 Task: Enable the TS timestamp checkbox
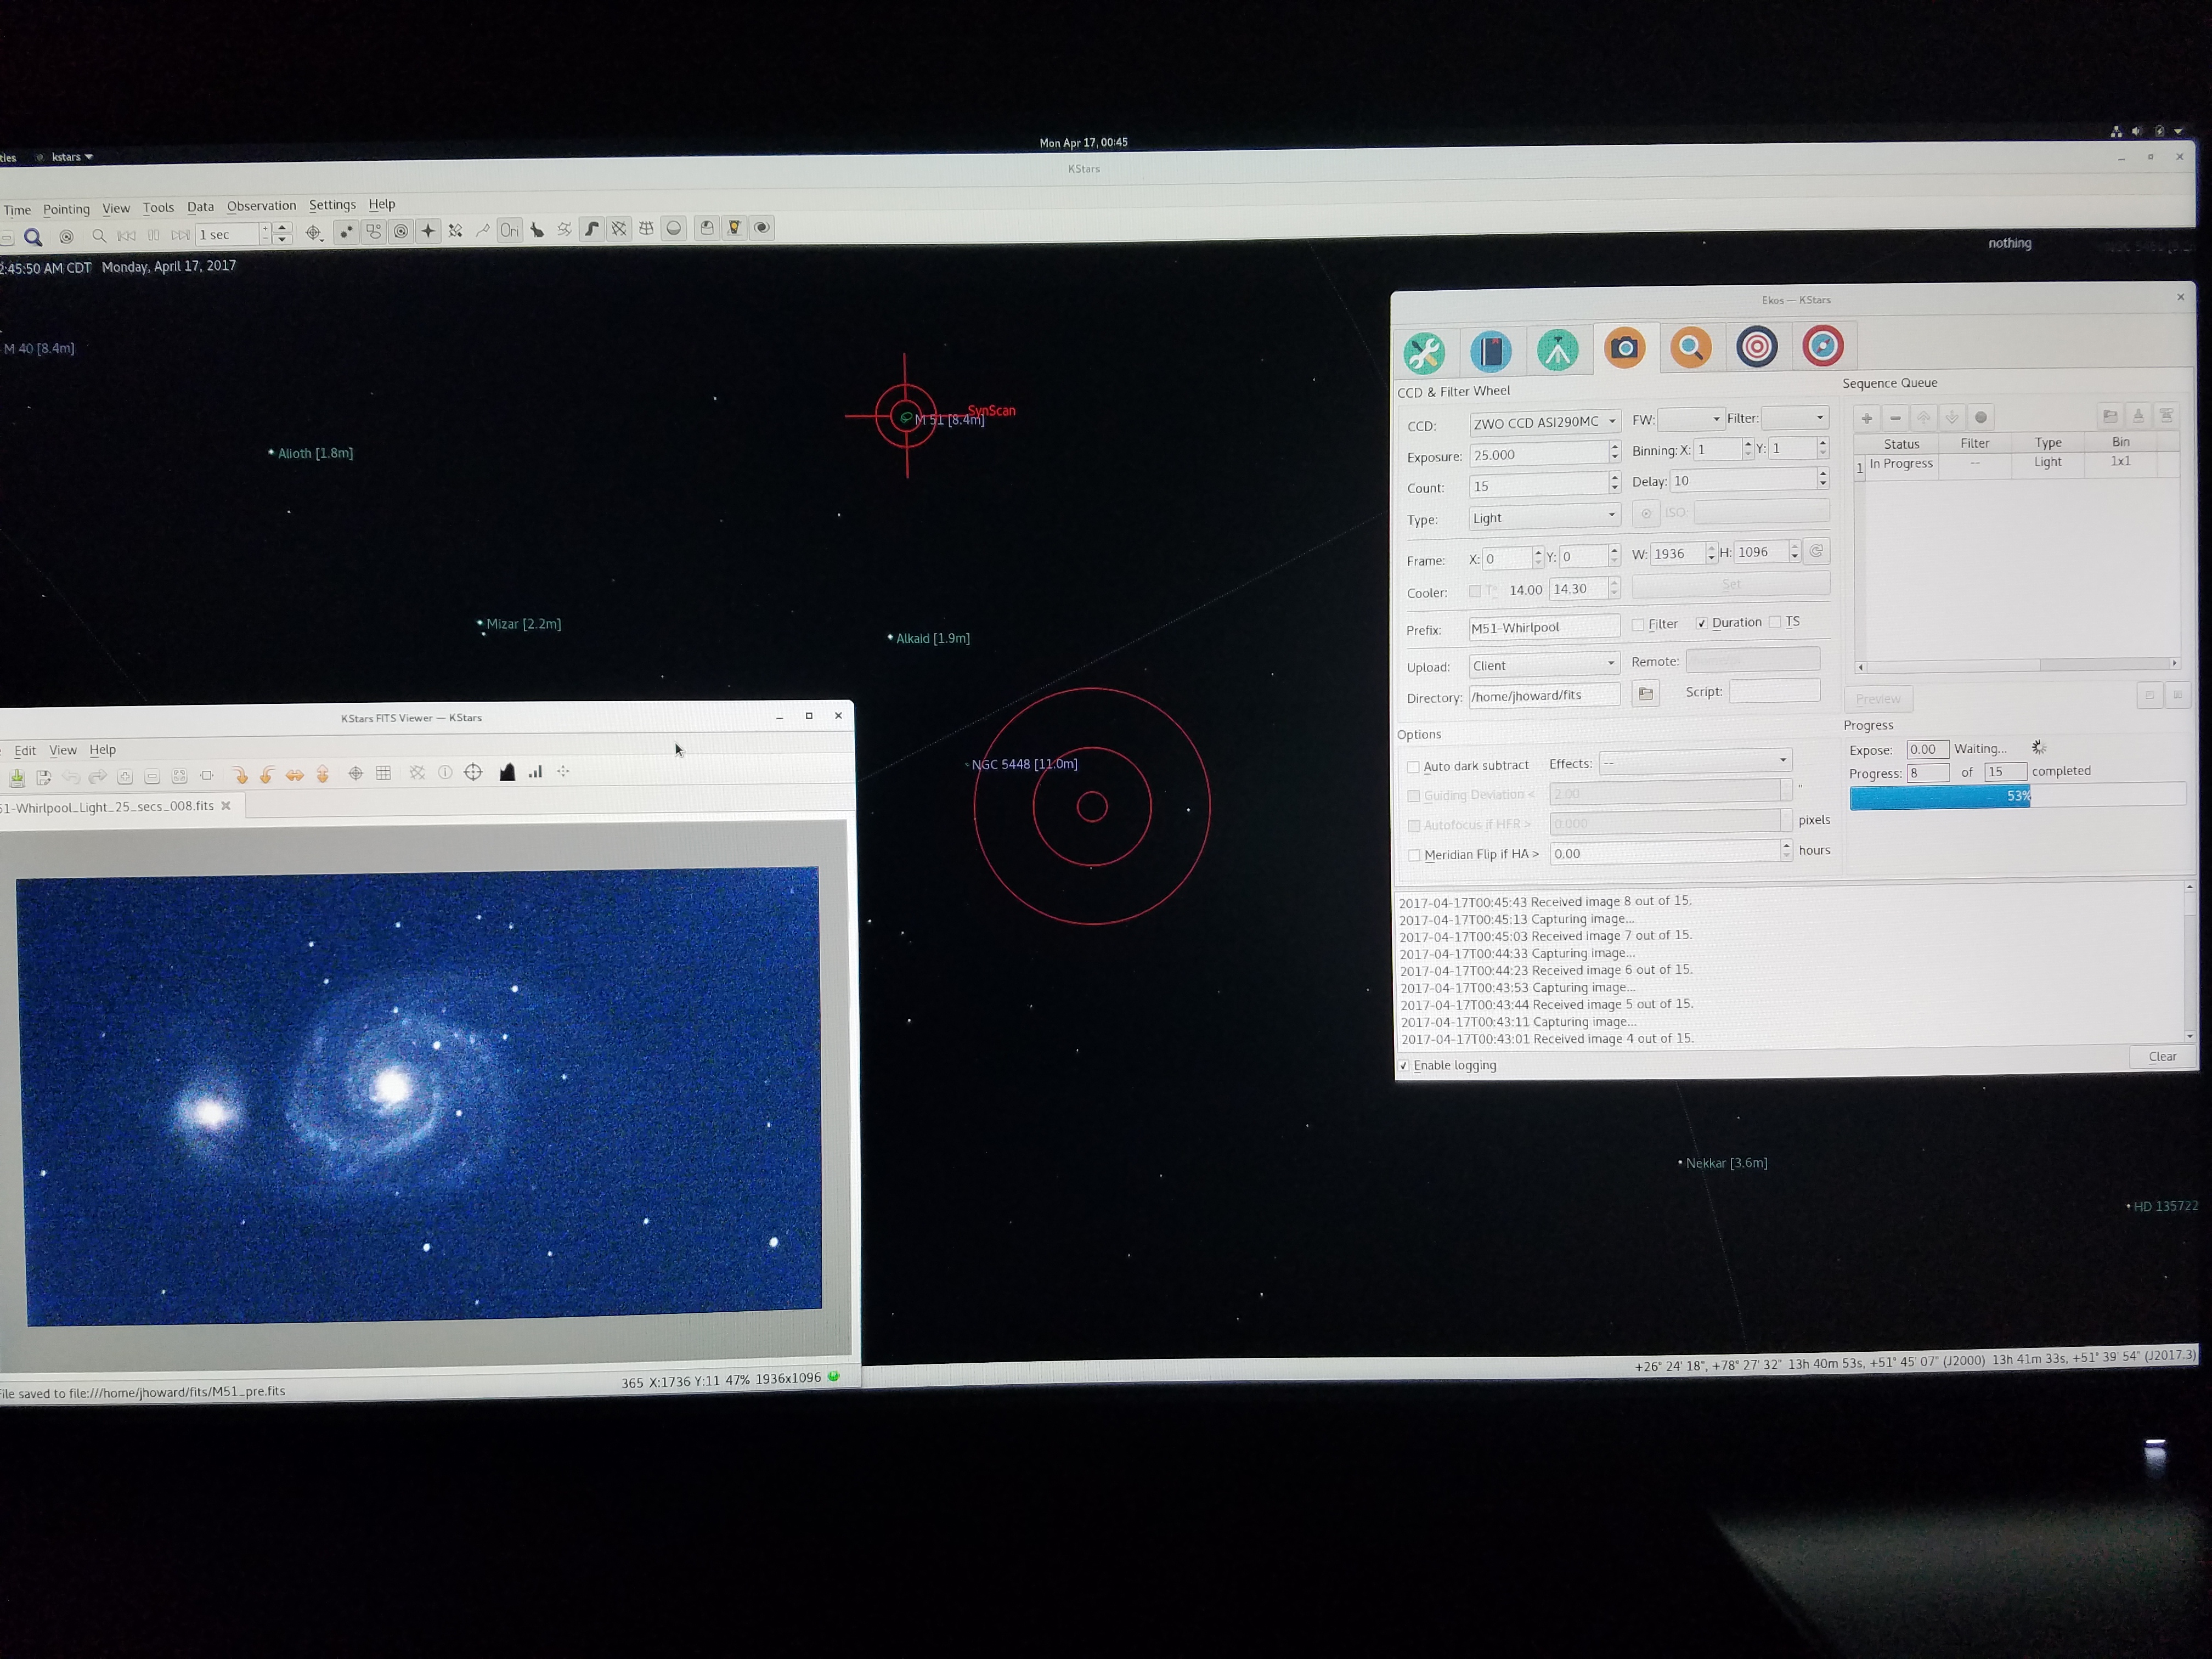pos(1775,622)
